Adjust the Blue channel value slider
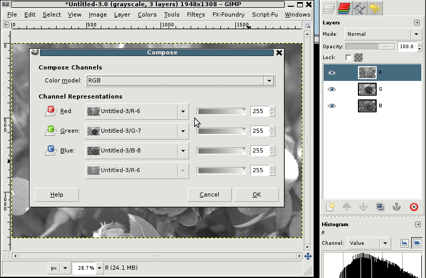Screen dimensions: 426x278 221,151
